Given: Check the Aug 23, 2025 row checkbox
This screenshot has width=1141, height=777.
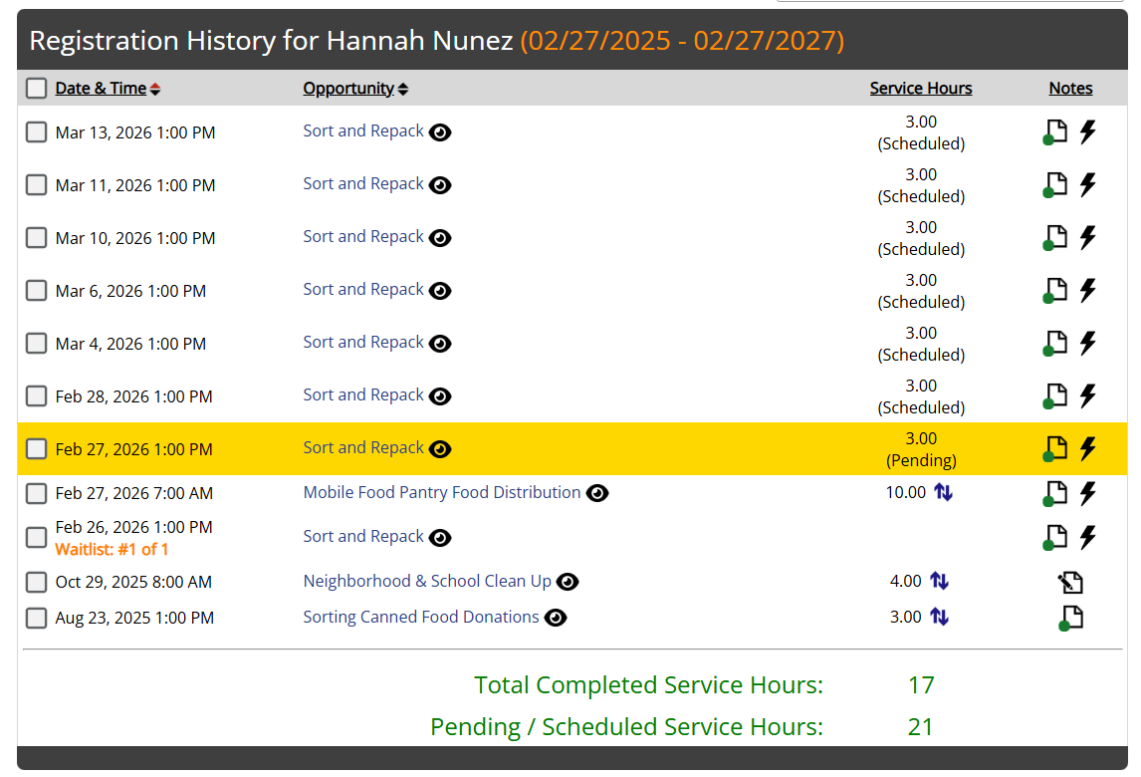Looking at the screenshot, I should (37, 619).
